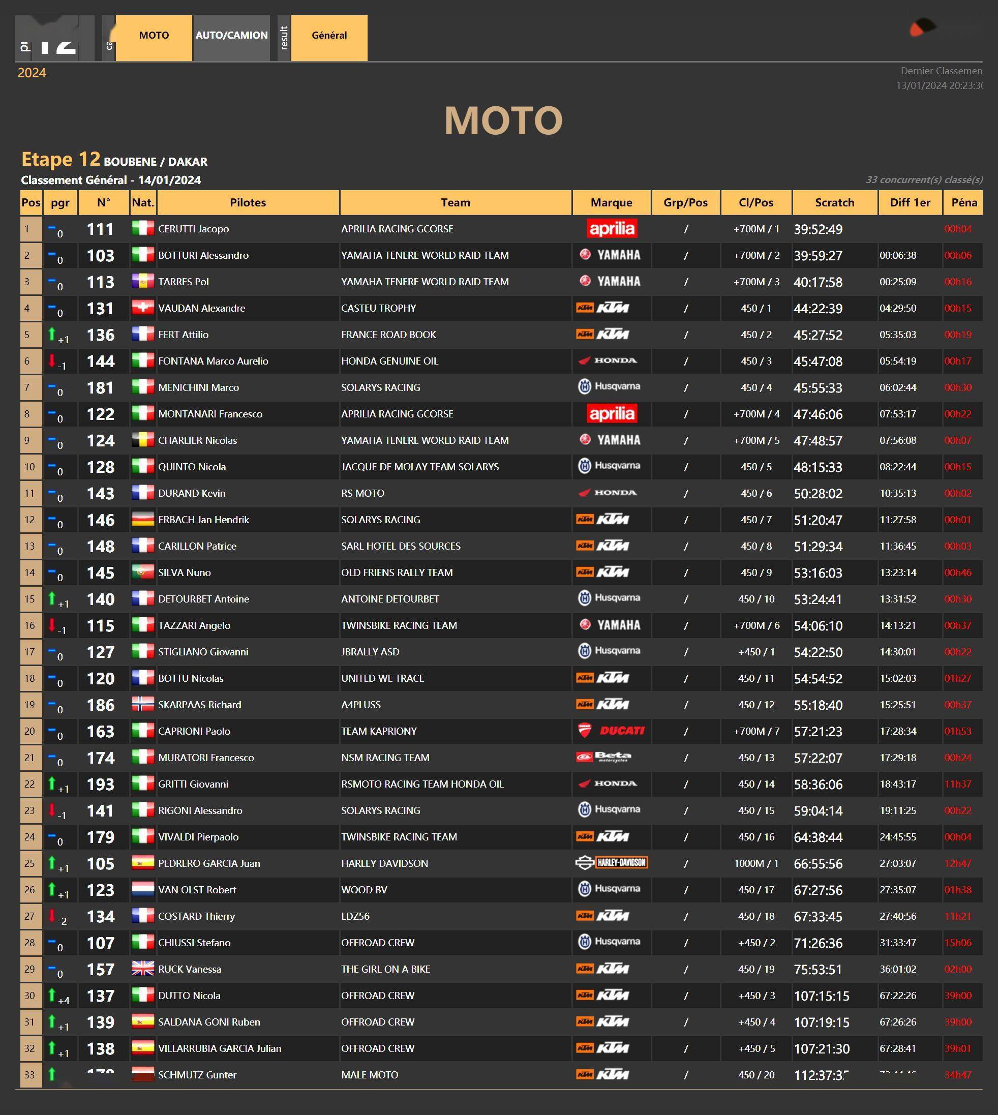The width and height of the screenshot is (998, 1115).
Task: Click the UK flag beside RUCK Vanessa
Action: (x=142, y=969)
